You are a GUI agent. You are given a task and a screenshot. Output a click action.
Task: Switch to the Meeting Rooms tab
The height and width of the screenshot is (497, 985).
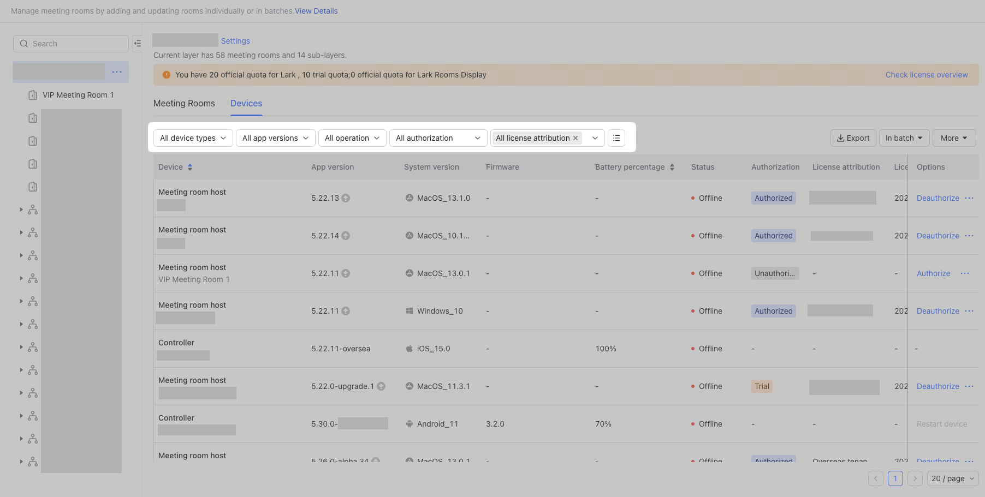click(184, 103)
